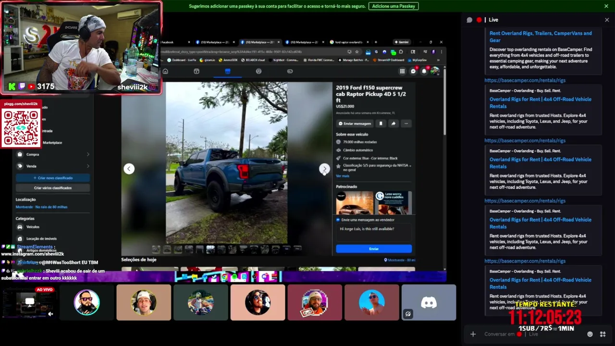Click Enviar mensagem button
Screen dimensions: 615x346
click(355, 124)
